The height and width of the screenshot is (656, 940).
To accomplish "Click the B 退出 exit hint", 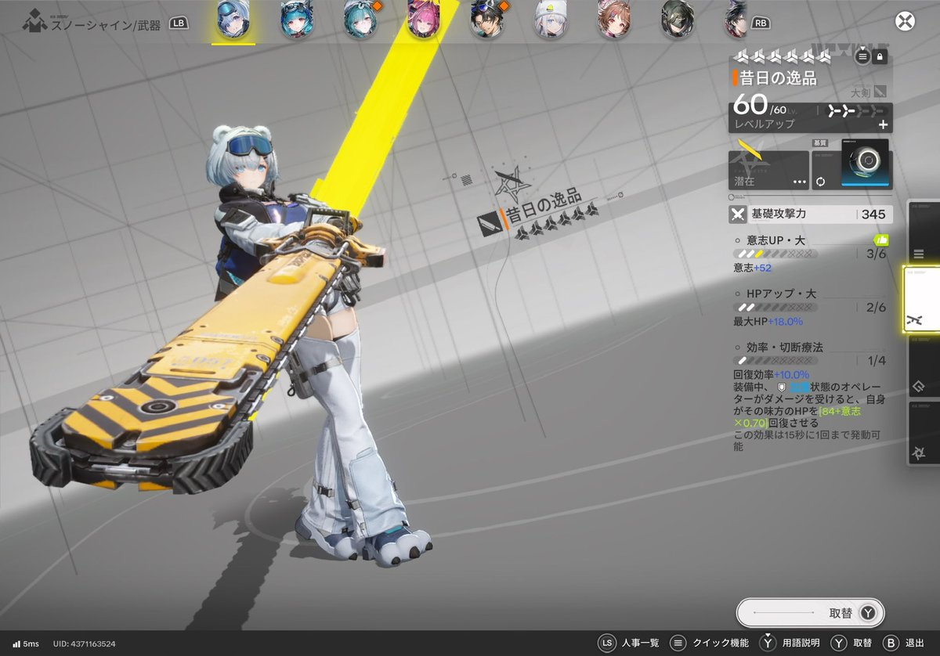I will (903, 643).
